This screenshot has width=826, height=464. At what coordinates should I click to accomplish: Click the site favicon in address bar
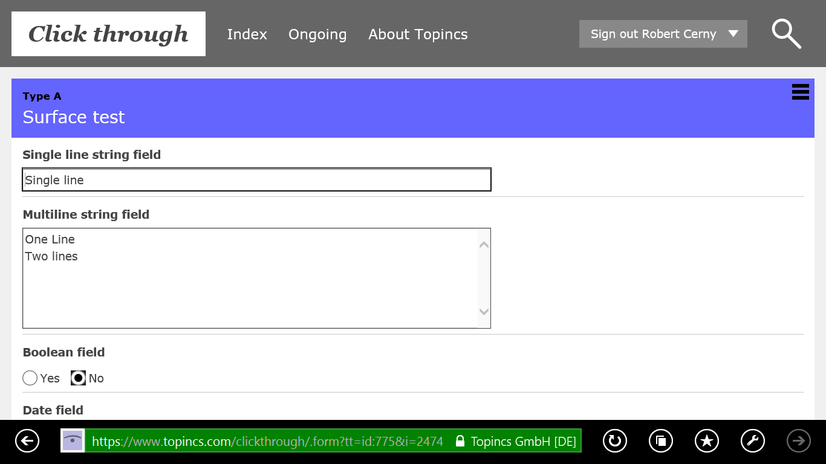(x=73, y=440)
